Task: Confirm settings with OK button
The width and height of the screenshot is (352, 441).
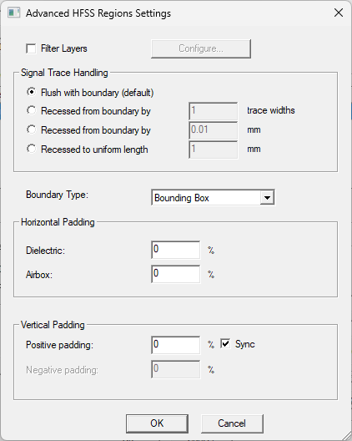Action: [157, 423]
